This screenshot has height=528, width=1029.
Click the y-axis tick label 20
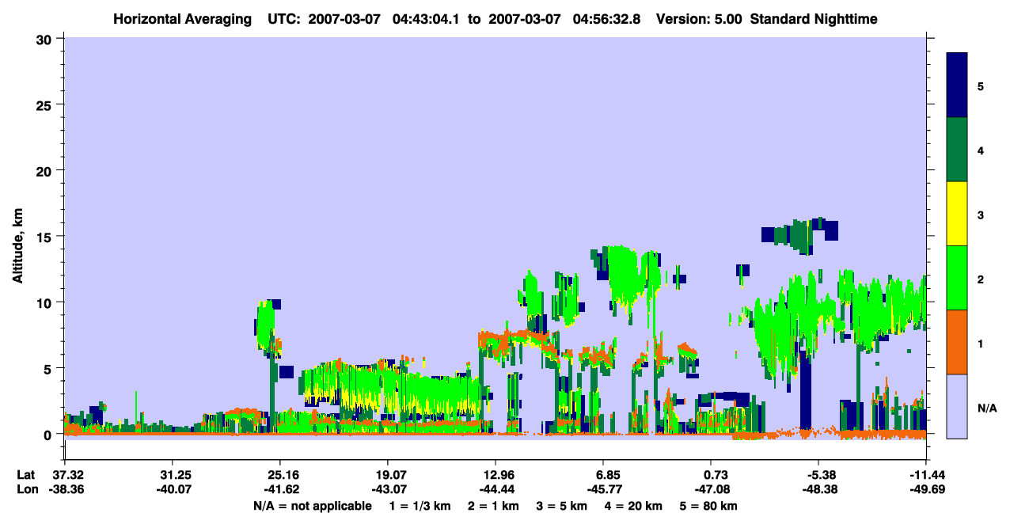coord(46,170)
